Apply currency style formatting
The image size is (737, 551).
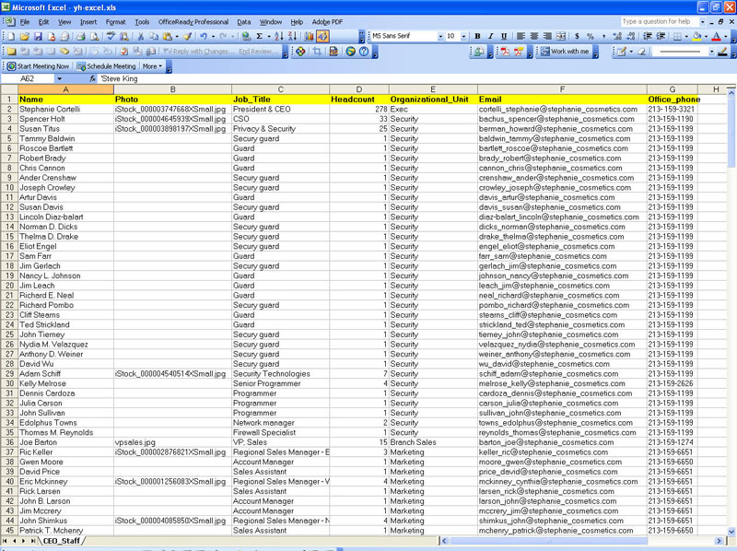click(x=577, y=36)
